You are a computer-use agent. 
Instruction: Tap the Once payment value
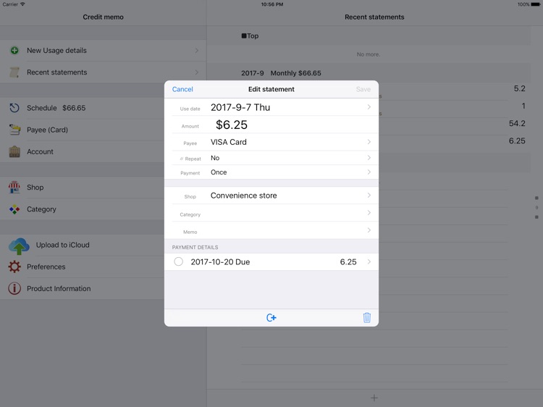219,172
